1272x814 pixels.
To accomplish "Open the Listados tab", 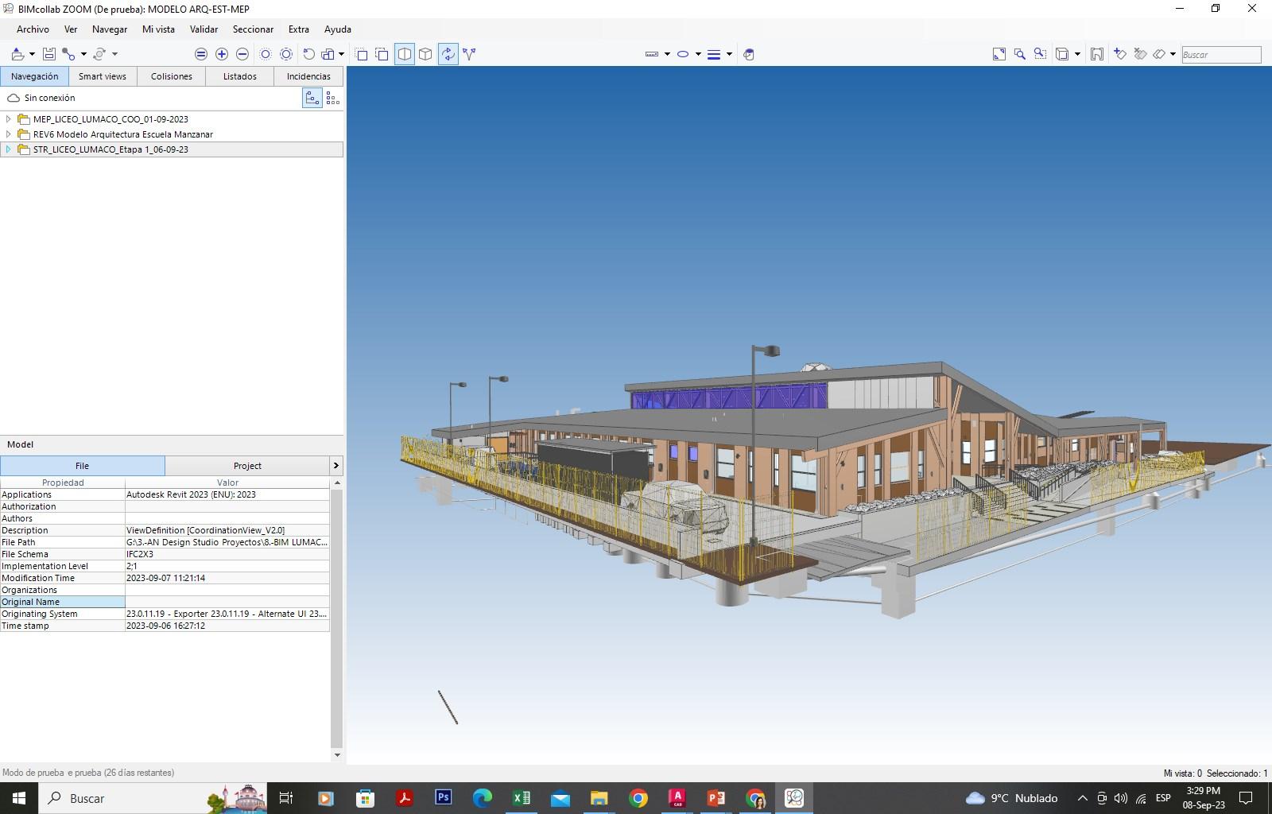I will click(x=240, y=76).
